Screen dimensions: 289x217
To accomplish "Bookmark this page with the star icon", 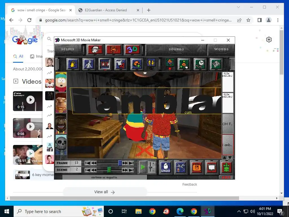I will pos(248,20).
